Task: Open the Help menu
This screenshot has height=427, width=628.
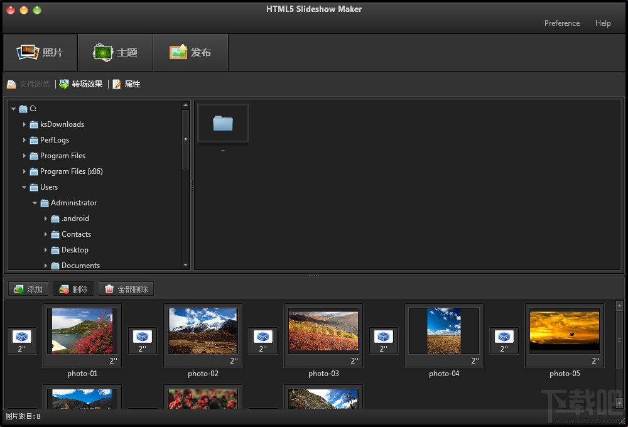Action: pos(603,23)
